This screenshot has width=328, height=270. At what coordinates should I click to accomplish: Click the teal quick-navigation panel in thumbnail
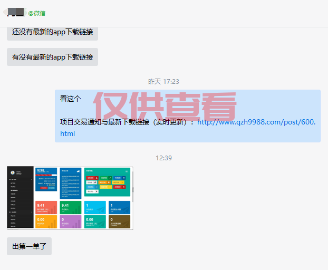[107, 182]
